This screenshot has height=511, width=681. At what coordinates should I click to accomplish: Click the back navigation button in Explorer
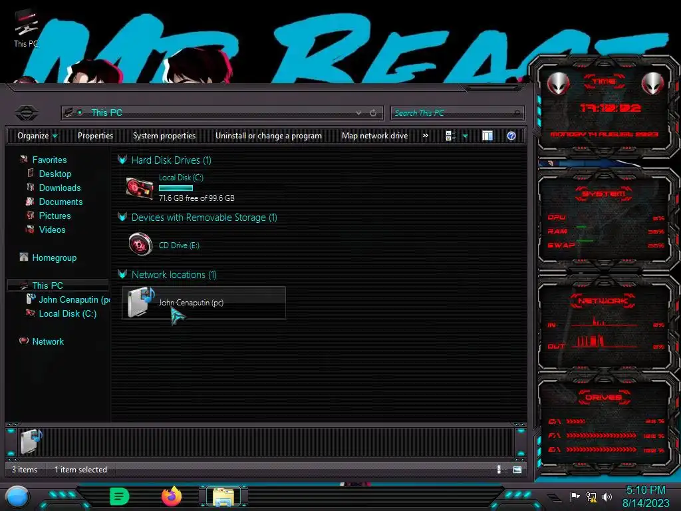pyautogui.click(x=27, y=113)
